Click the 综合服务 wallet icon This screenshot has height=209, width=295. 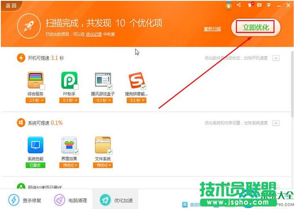35,81
